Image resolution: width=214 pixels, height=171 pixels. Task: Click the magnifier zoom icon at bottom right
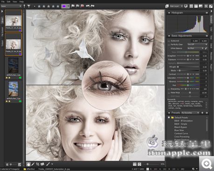point(207,164)
